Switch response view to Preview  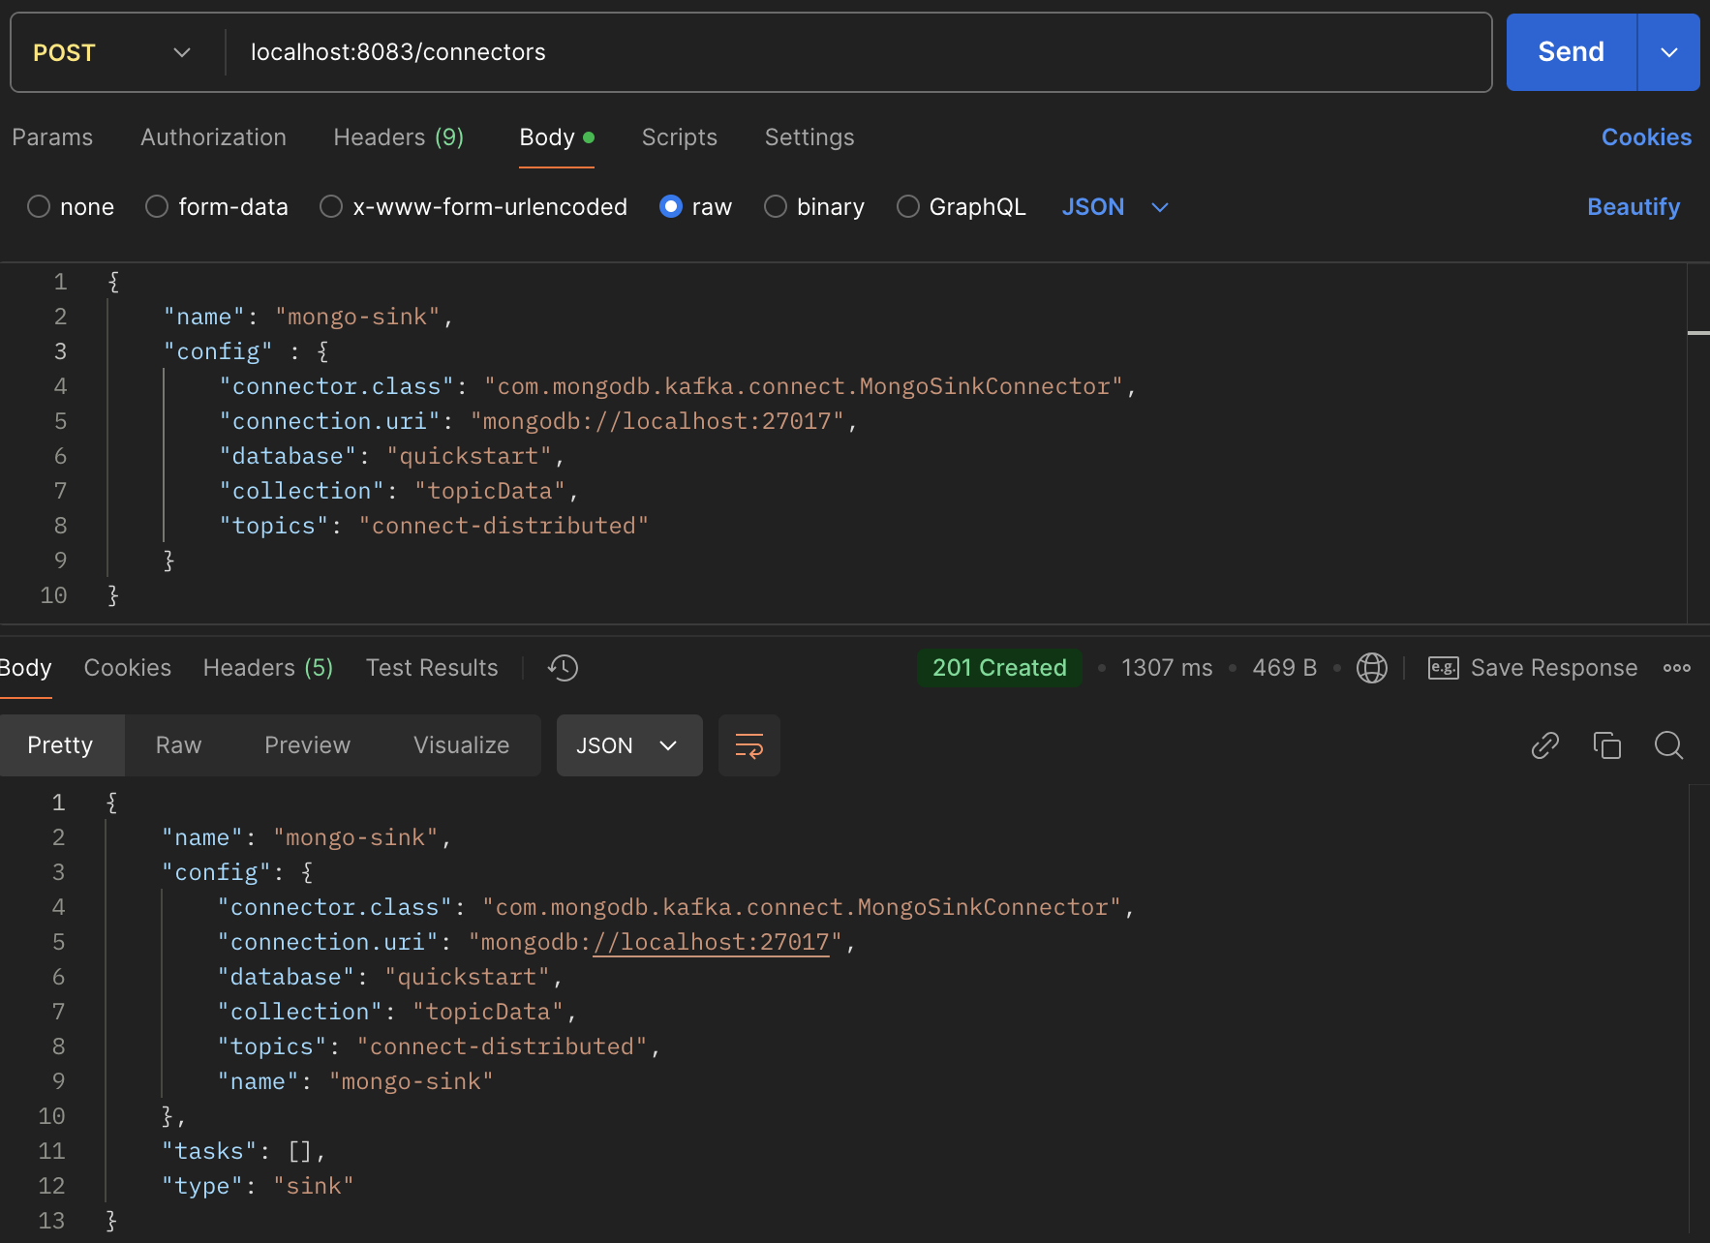[x=307, y=745]
